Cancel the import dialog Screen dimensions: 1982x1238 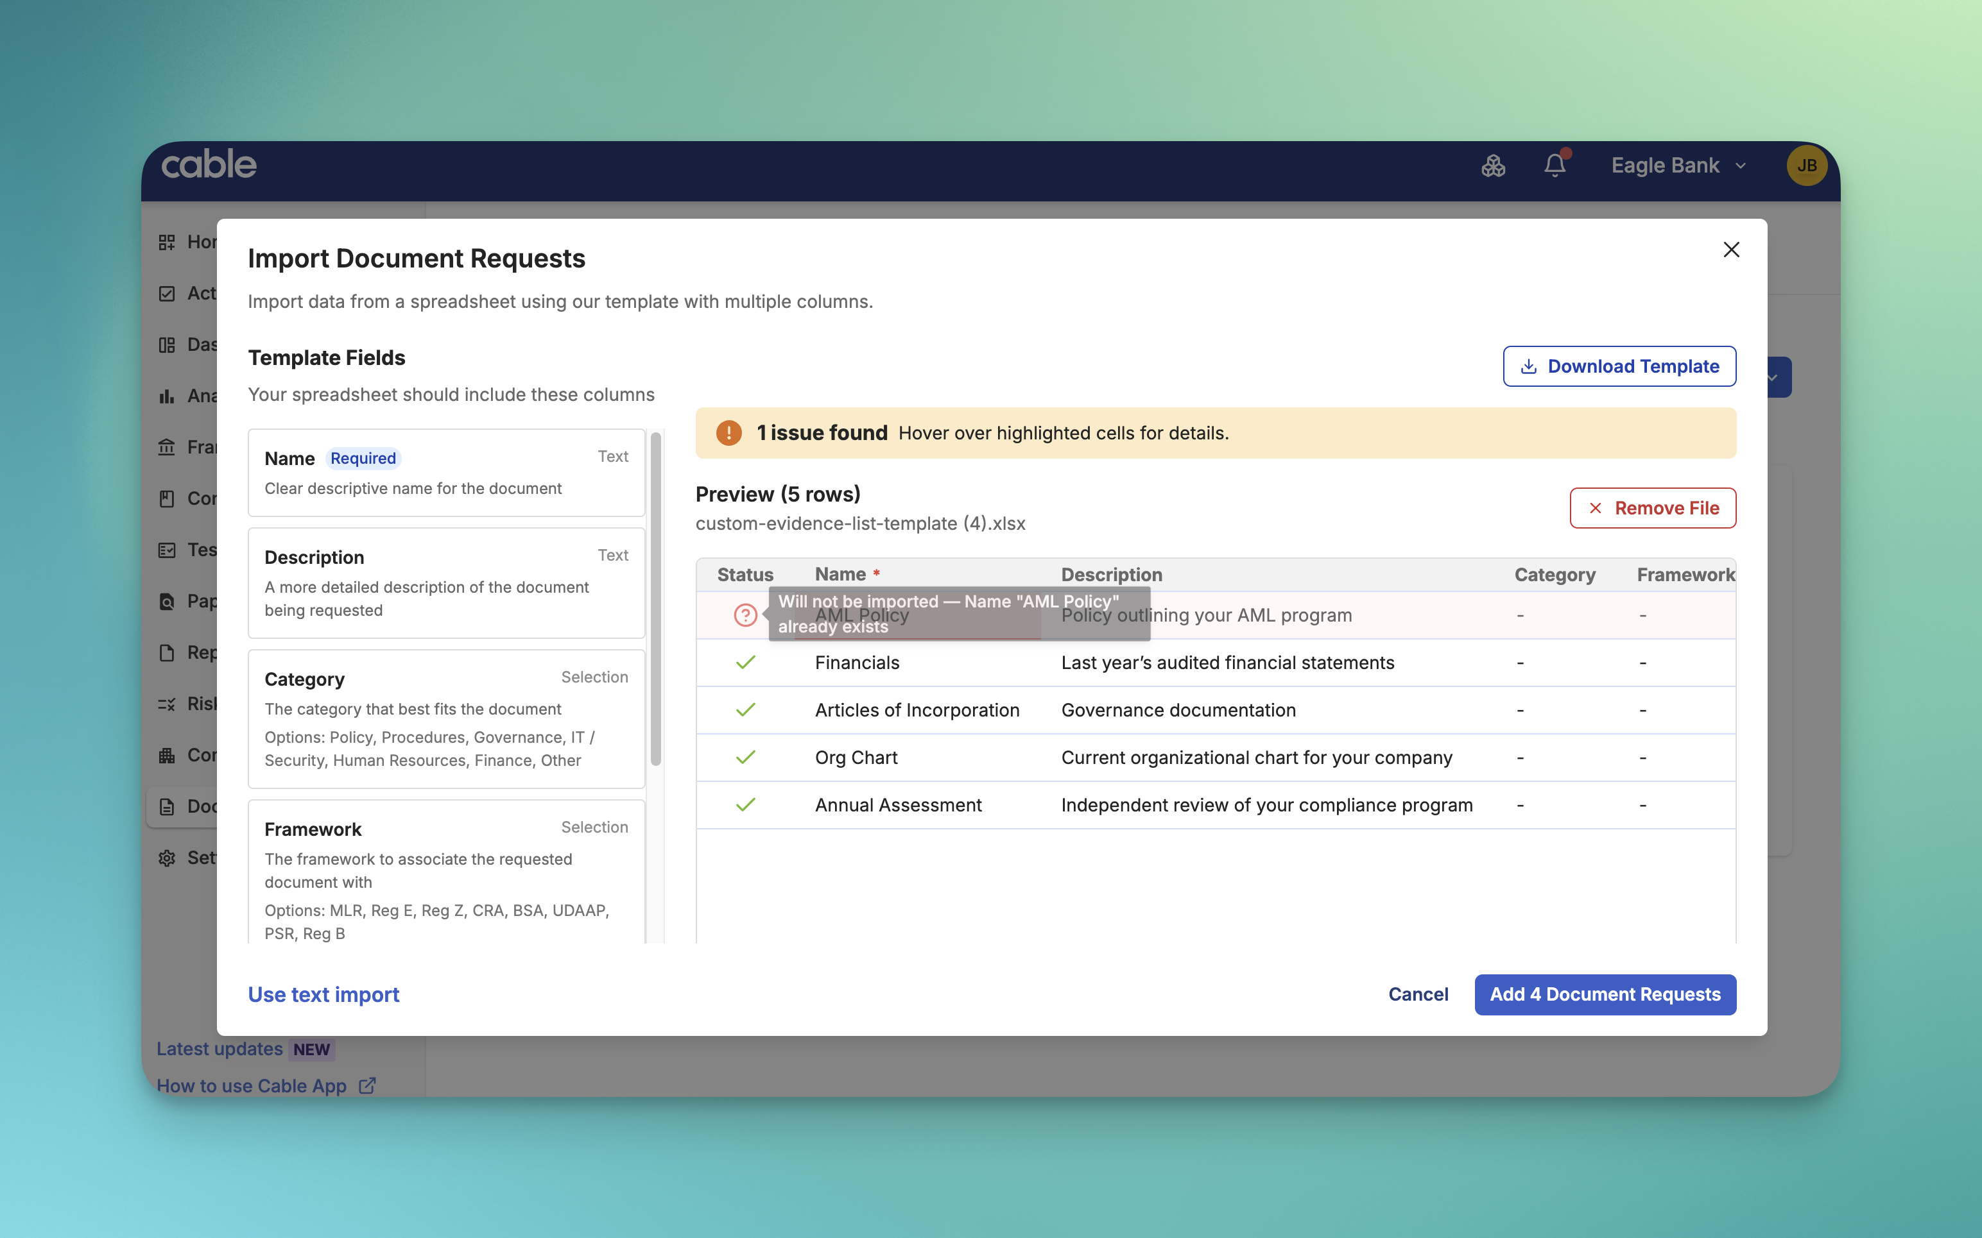pyautogui.click(x=1418, y=994)
